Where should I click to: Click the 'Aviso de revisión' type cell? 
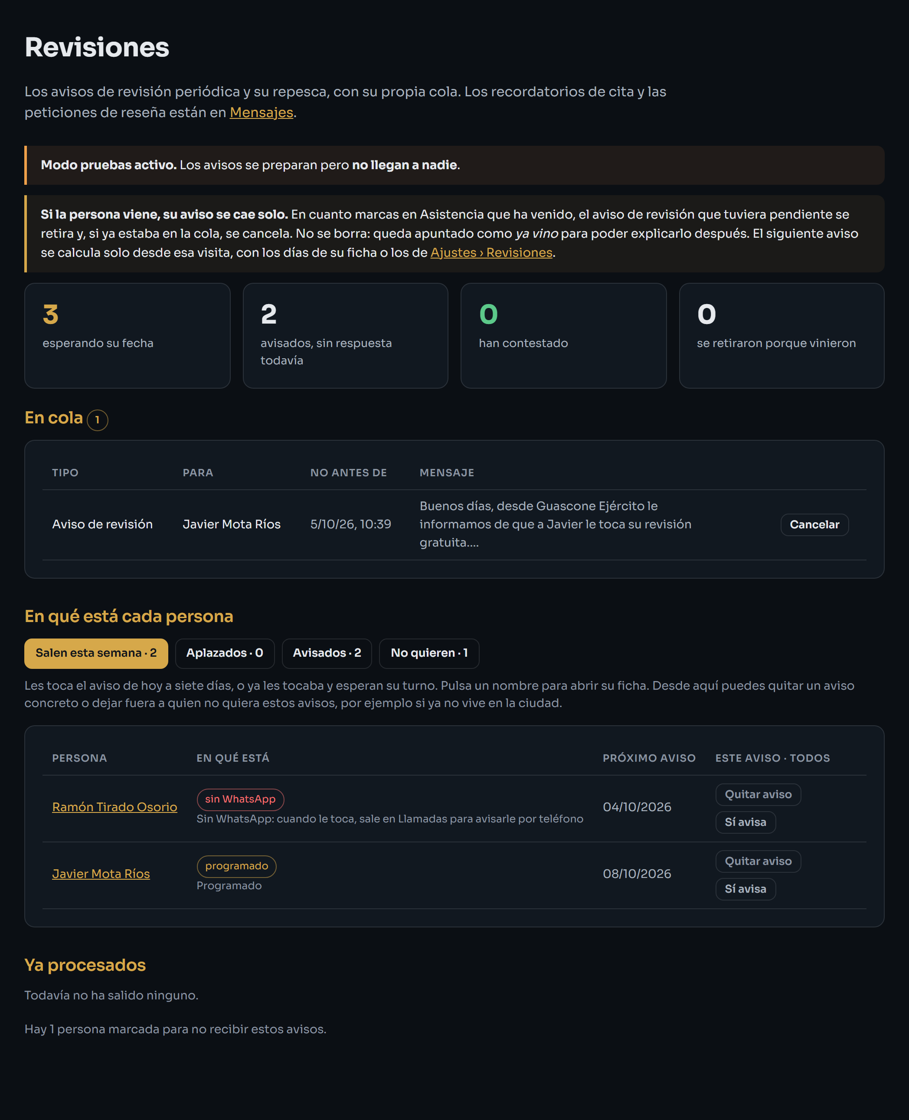point(103,524)
